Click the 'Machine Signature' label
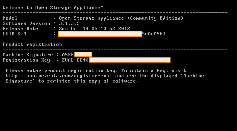237x131 pixels. [x=28, y=55]
